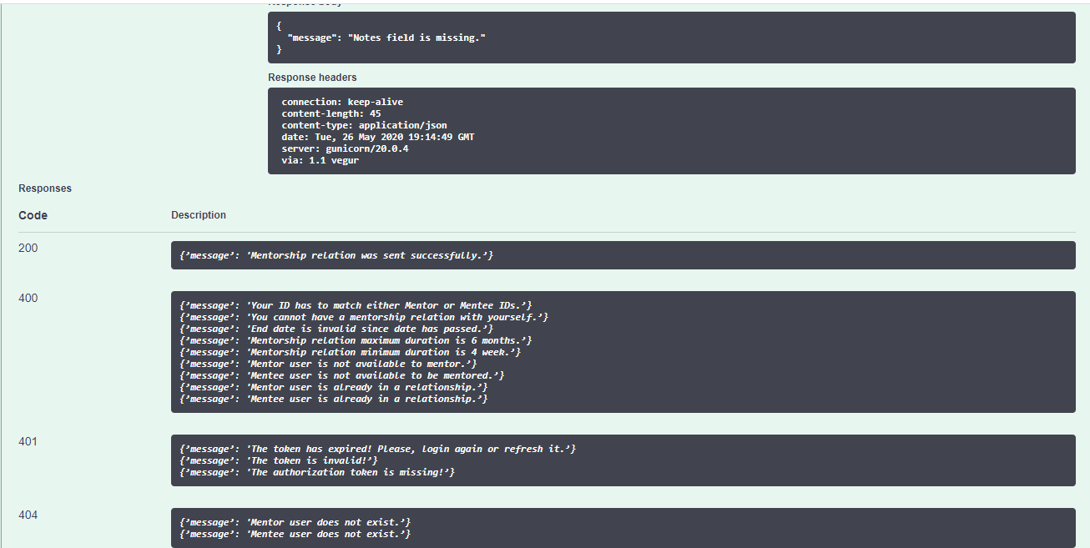
Task: Click "Mentor user does not exist." message
Action: click(x=295, y=522)
